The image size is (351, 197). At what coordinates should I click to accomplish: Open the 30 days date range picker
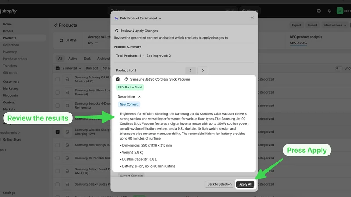68,40
